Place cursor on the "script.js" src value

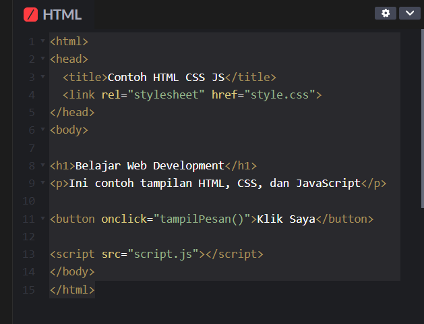pos(162,254)
